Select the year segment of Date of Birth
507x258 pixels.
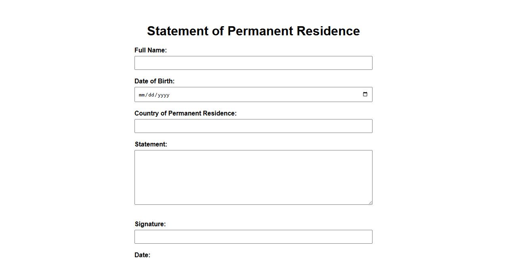tap(163, 95)
